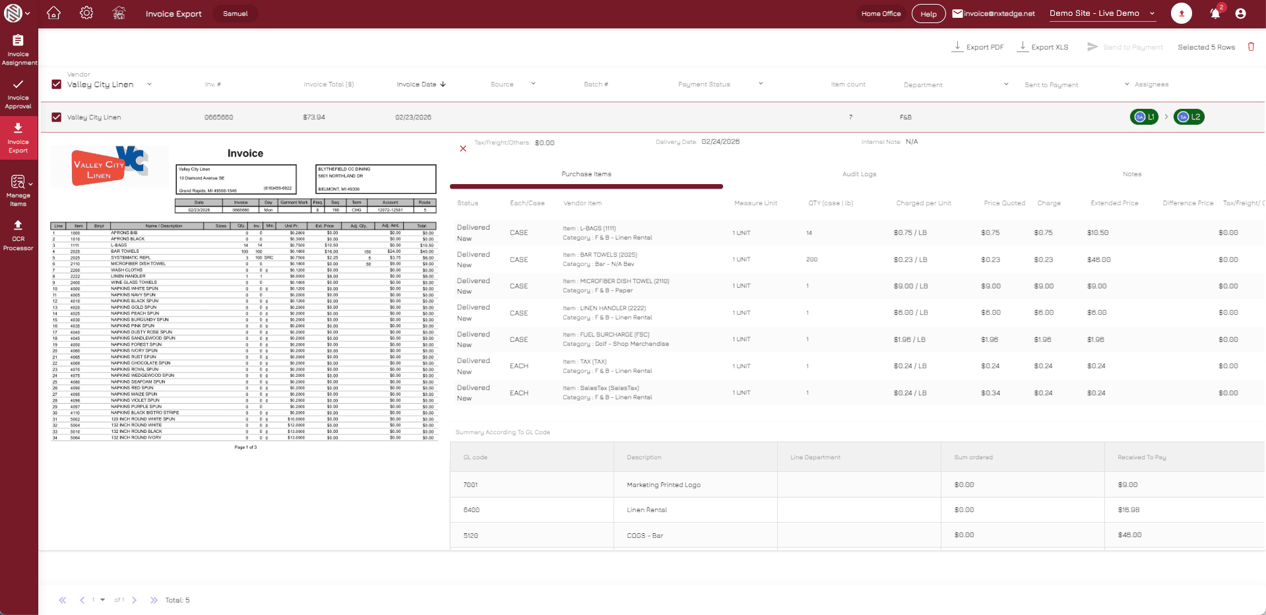Screen dimensions: 1266x615
Task: Open settings gear in top bar
Action: 86,13
